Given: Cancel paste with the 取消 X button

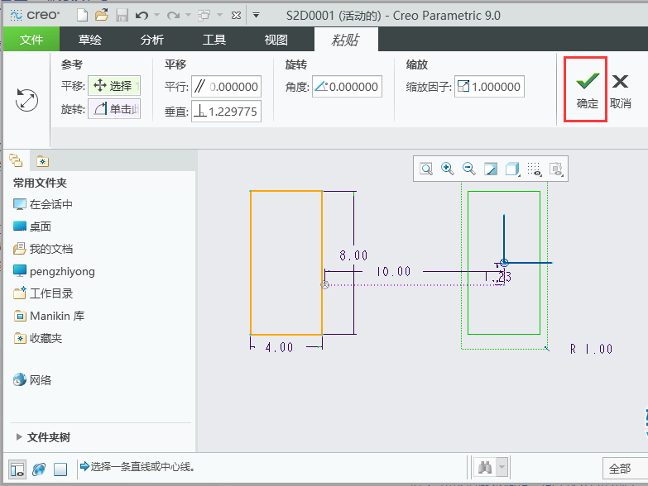Looking at the screenshot, I should point(621,91).
